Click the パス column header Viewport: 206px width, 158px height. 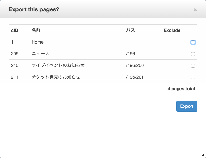pos(130,30)
